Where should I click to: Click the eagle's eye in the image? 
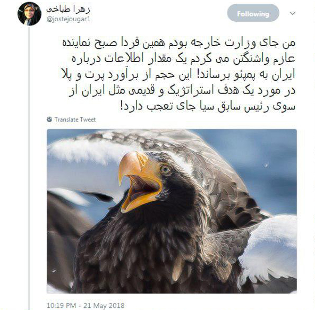coord(165,170)
